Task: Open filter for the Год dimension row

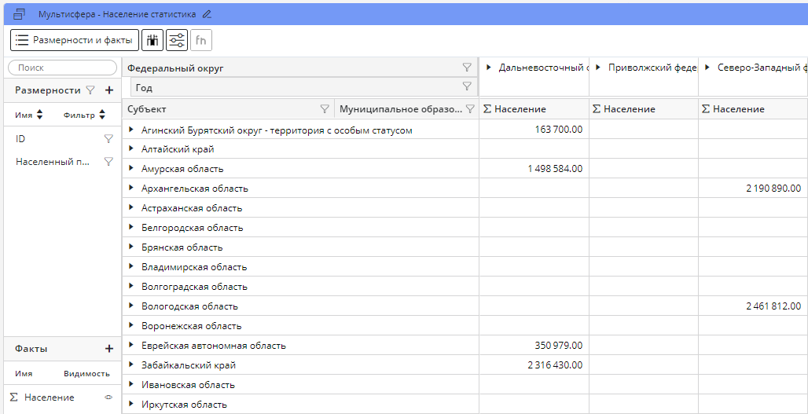Action: click(x=467, y=86)
